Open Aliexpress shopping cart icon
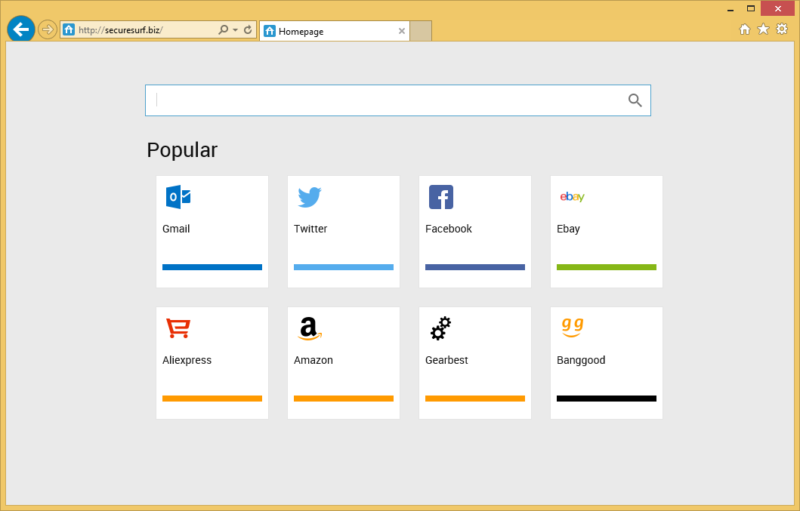Image resolution: width=800 pixels, height=511 pixels. [178, 328]
